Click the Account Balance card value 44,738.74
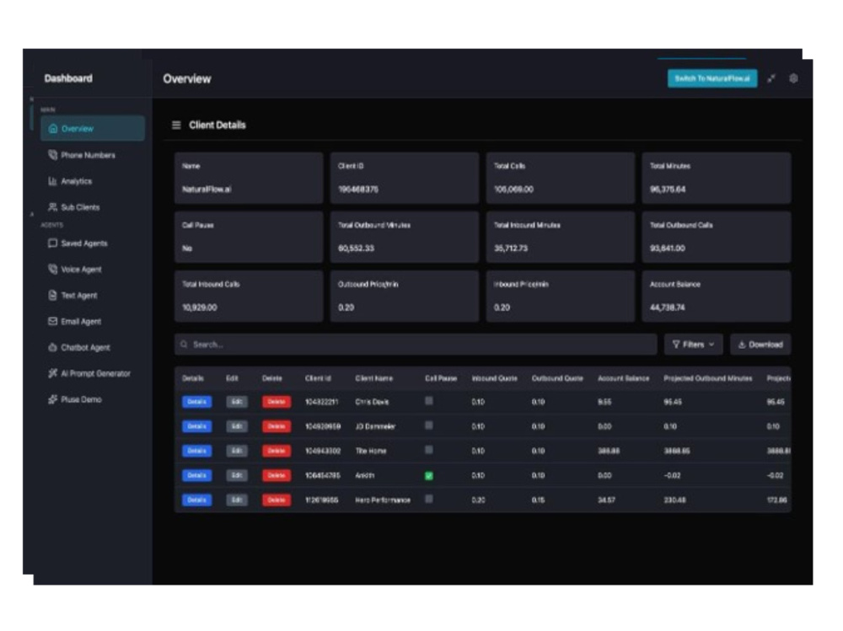The image size is (843, 631). (x=667, y=307)
